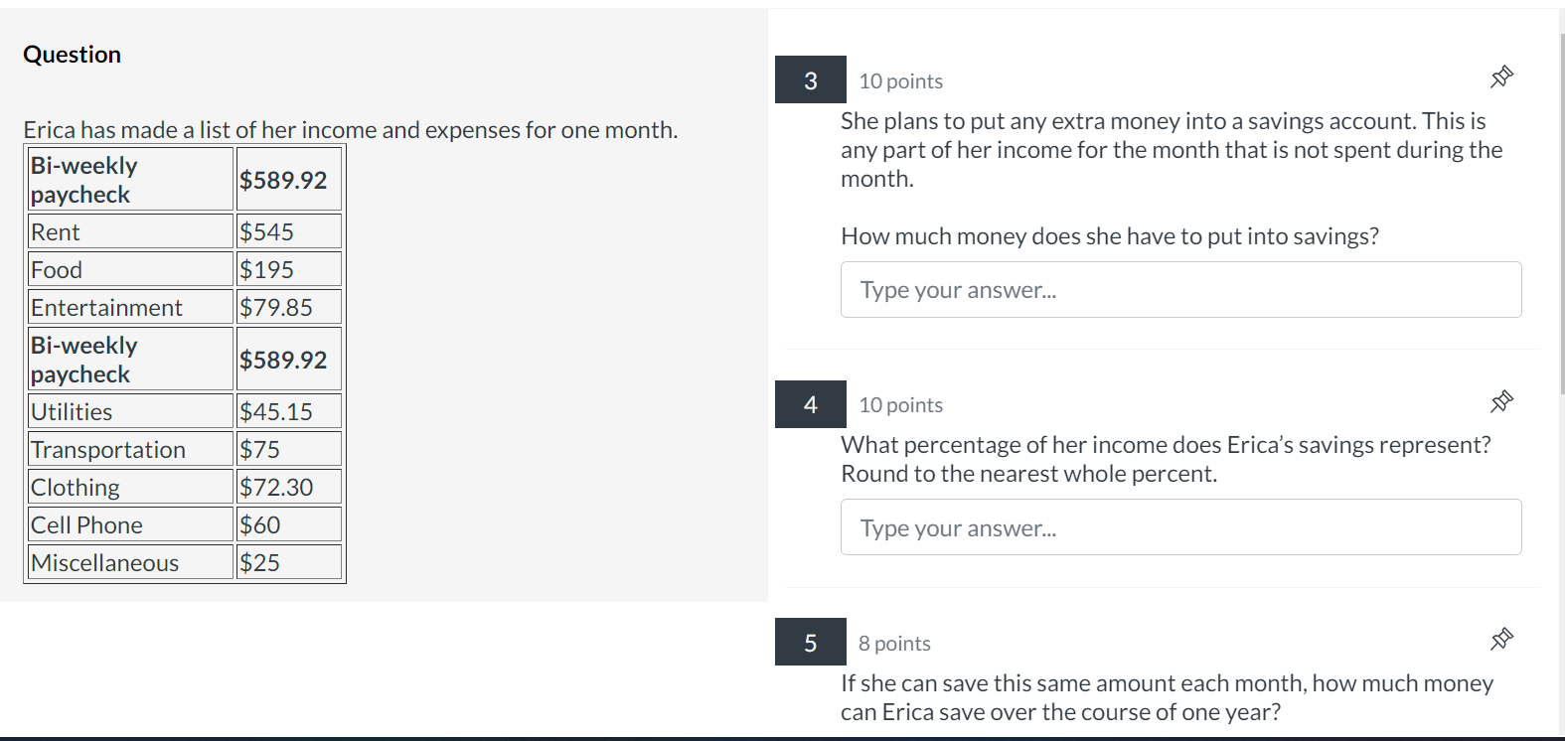
Task: Select the Utilities expense cell
Action: [x=129, y=410]
